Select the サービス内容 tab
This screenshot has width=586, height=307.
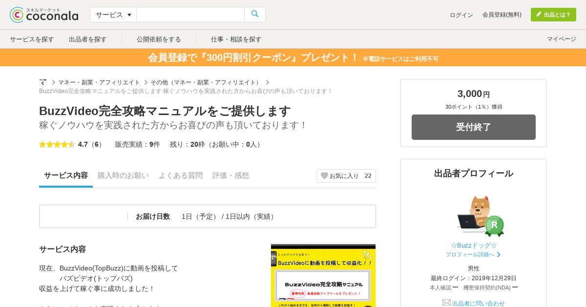(66, 175)
